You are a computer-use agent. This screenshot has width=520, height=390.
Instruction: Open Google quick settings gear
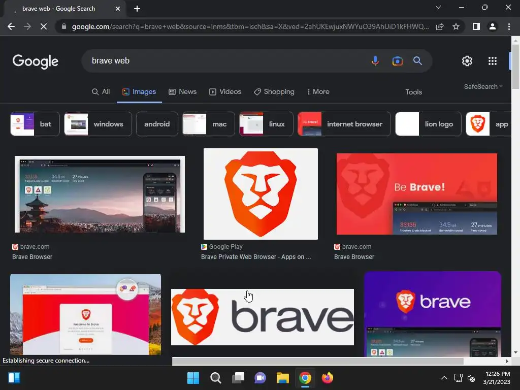[467, 61]
